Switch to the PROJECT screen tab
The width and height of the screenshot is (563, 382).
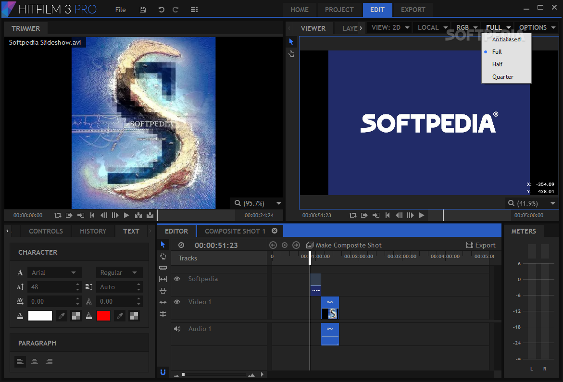click(339, 10)
